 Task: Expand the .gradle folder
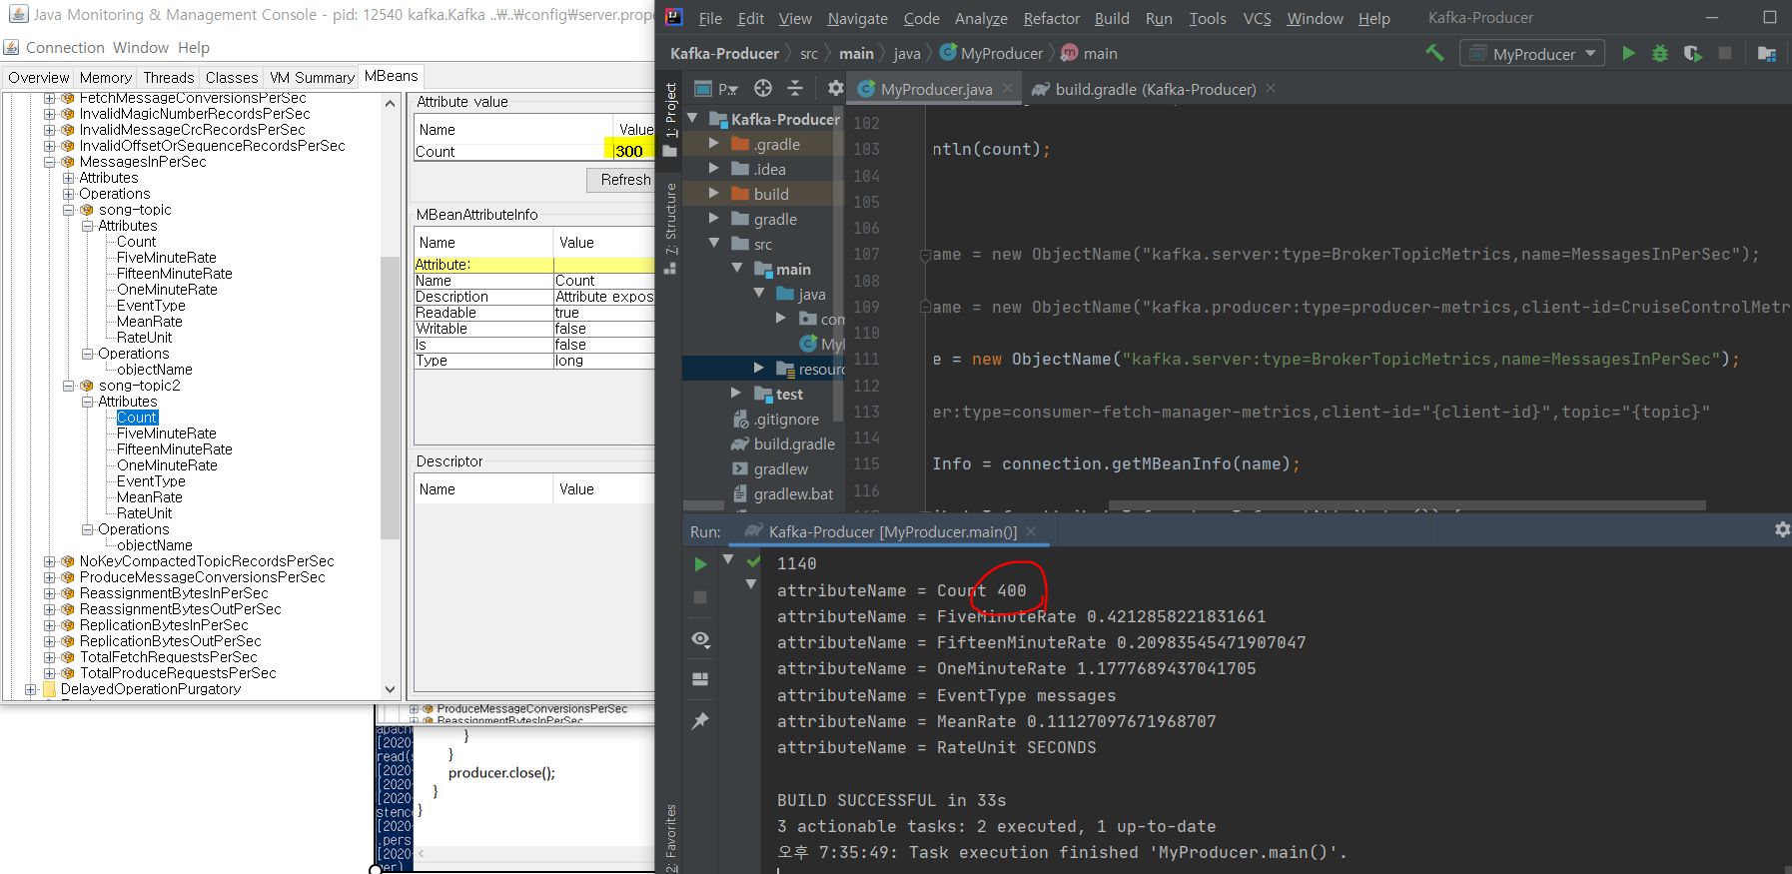click(713, 143)
